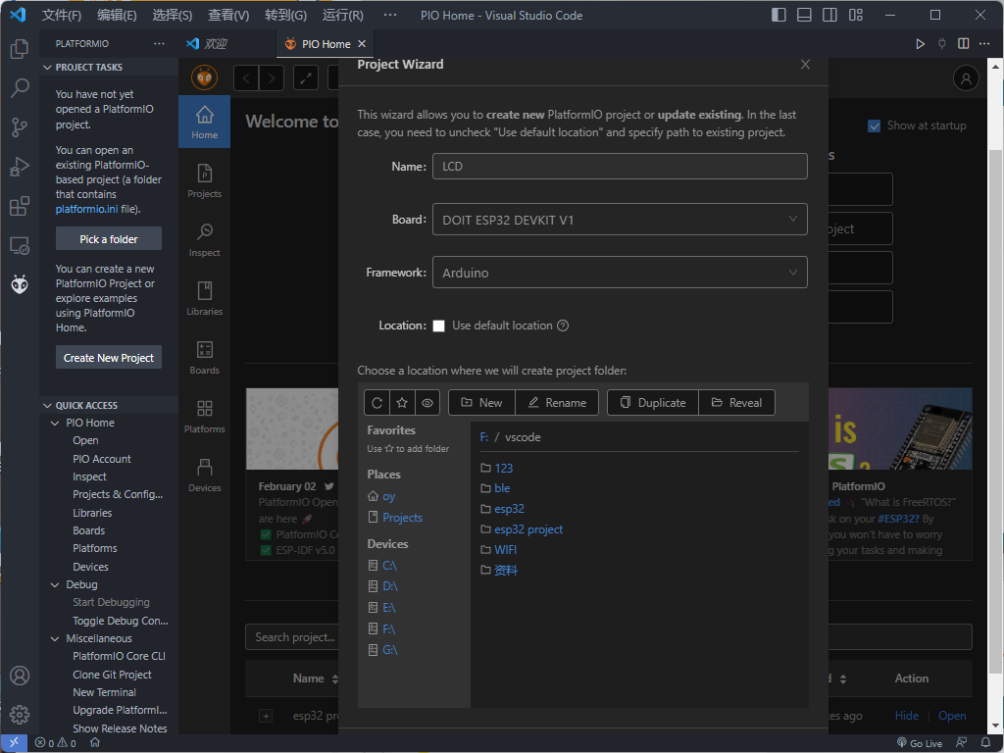Open the 查看(V) menu

(x=228, y=16)
